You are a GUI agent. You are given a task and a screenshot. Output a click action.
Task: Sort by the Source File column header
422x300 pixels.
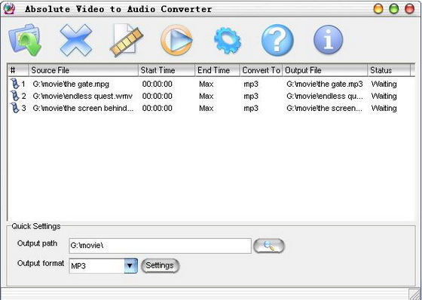coord(84,70)
